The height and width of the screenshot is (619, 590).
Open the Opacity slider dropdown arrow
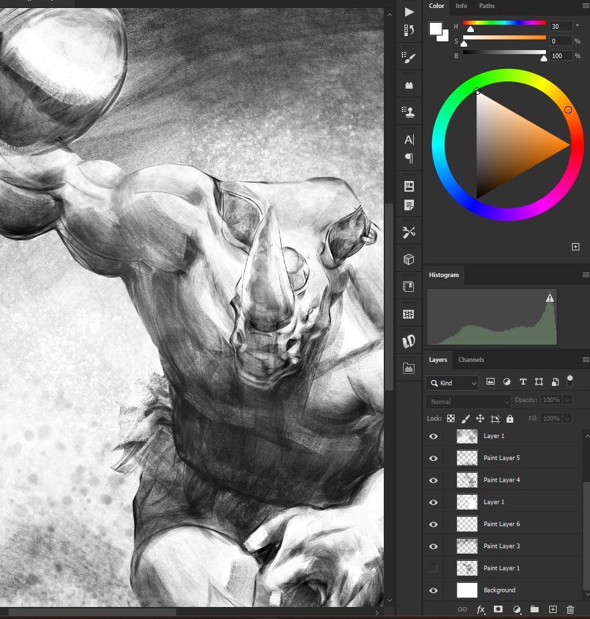[x=567, y=400]
